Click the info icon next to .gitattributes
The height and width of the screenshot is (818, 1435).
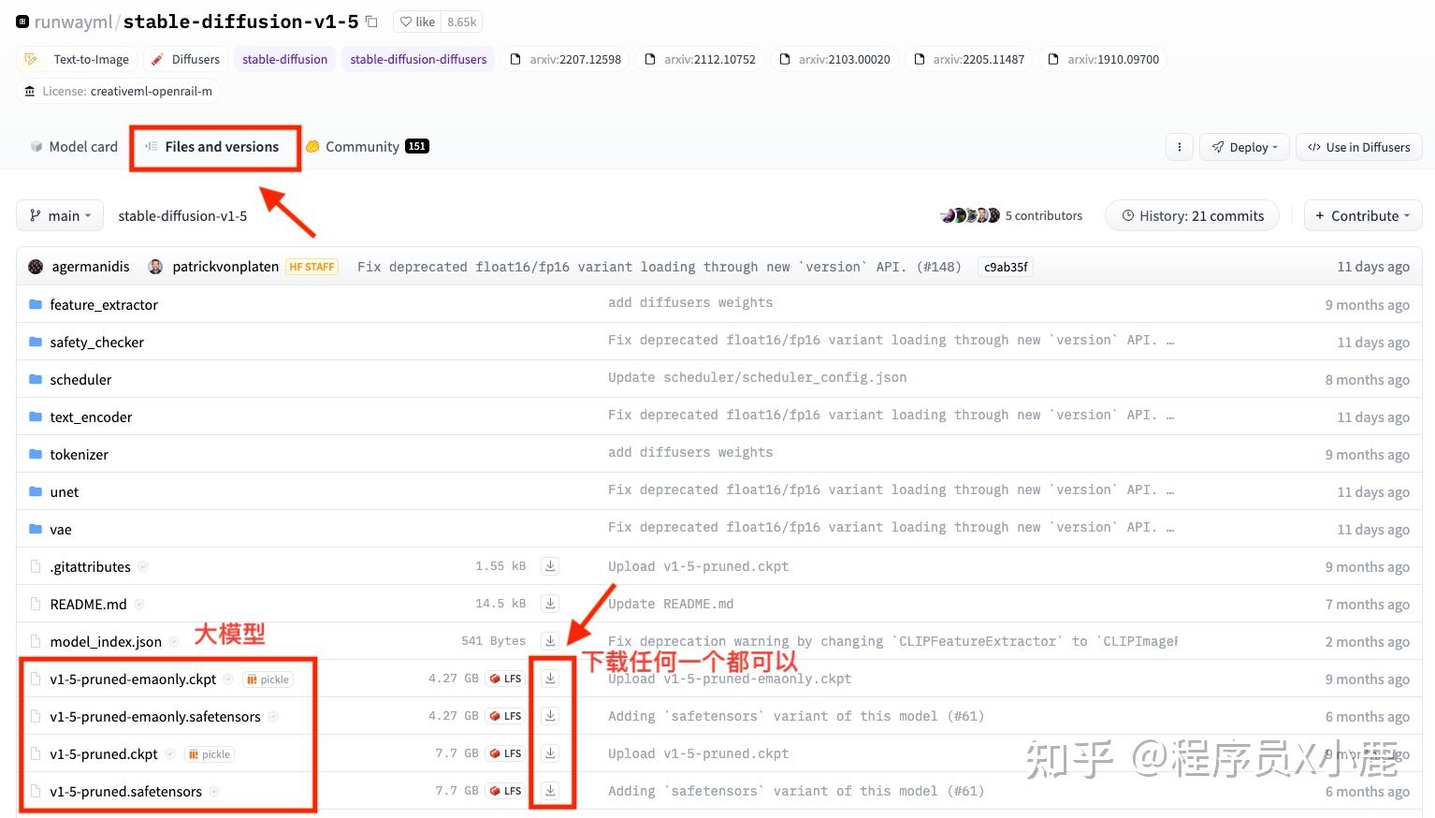point(143,566)
